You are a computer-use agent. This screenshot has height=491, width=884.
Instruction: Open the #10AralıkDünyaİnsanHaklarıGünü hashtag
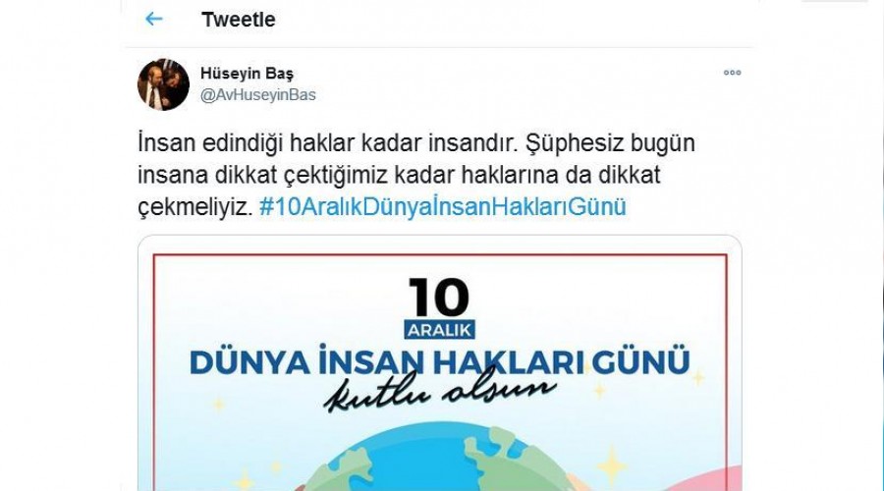443,207
